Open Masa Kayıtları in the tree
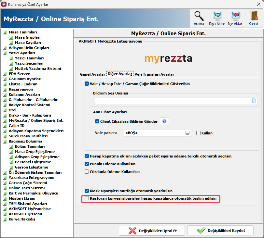Viewport: 264px width, 238px height. click(28, 43)
